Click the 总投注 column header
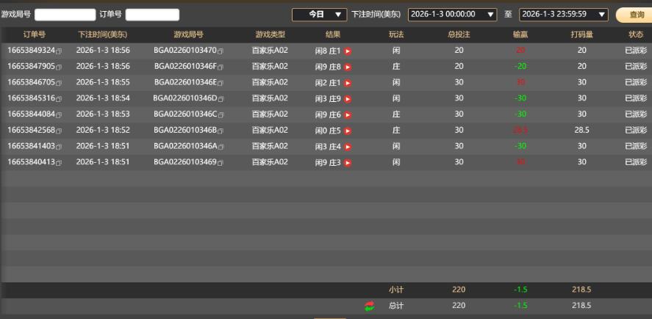This screenshot has width=652, height=319. (459, 35)
